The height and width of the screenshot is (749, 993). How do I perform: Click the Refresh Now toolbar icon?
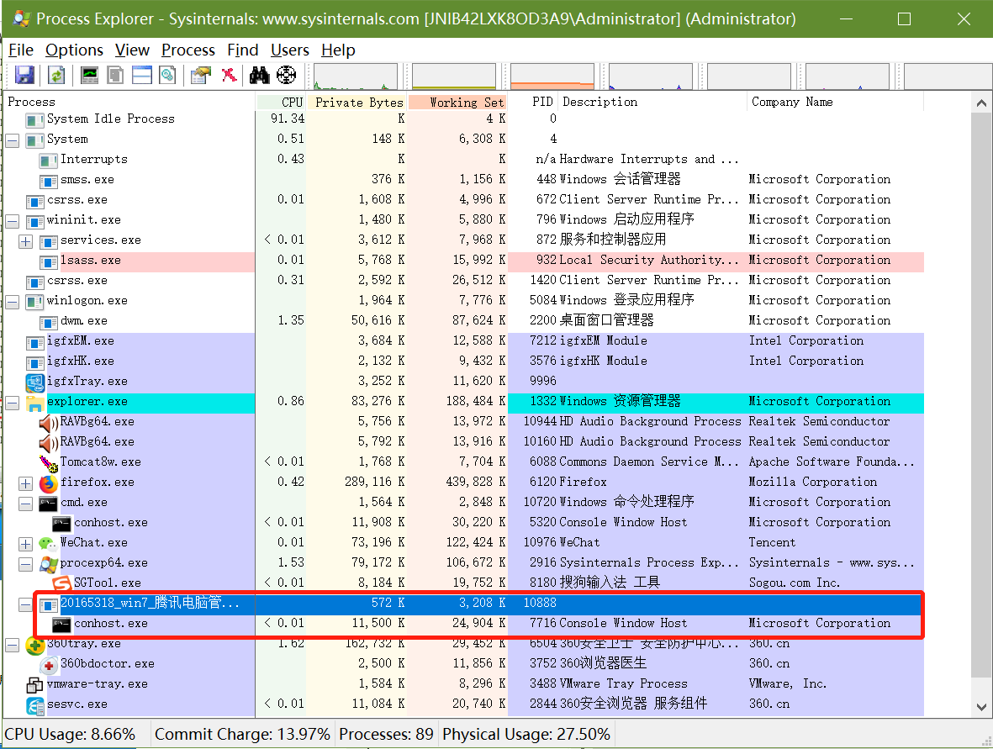(x=56, y=76)
